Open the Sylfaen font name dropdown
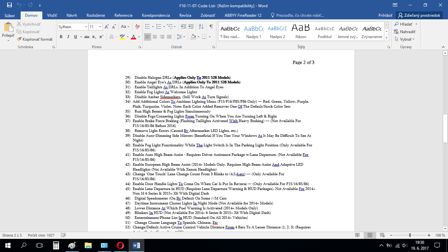 coord(86,27)
